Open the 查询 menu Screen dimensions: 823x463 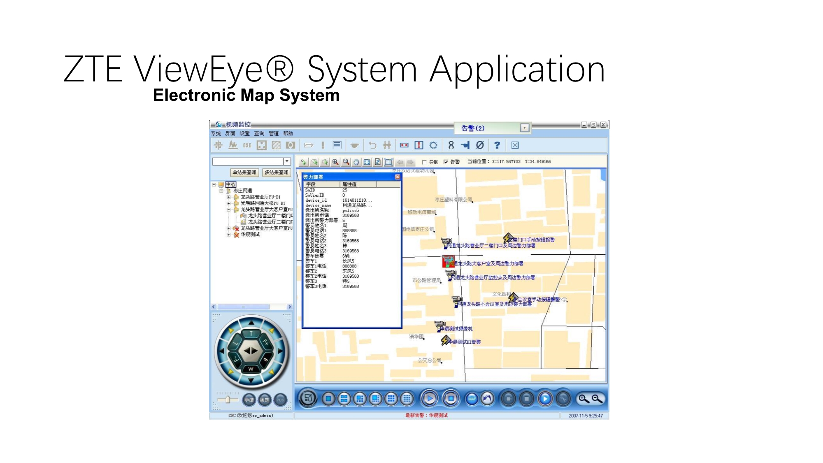(x=259, y=133)
